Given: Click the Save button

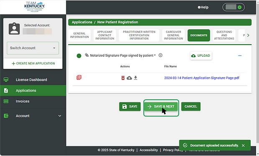Looking at the screenshot, I should (130, 106).
